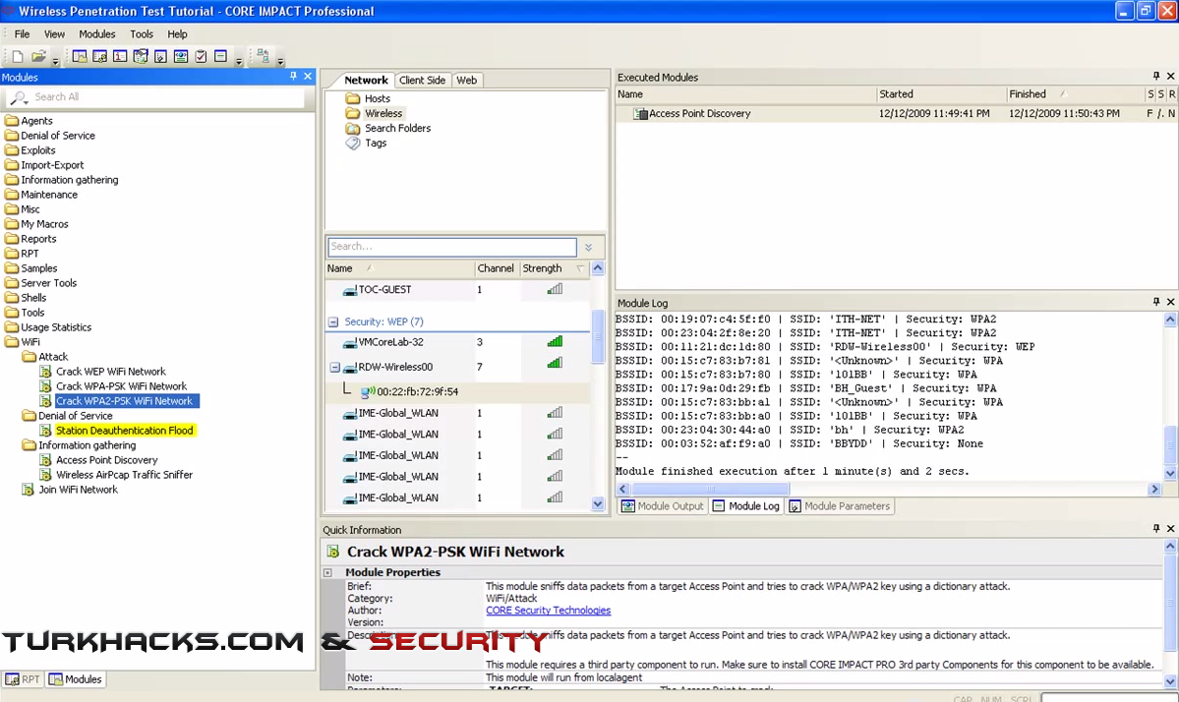Screen dimensions: 1179x702
Task: Click the magnifier icon in Search All box
Action: [20, 97]
